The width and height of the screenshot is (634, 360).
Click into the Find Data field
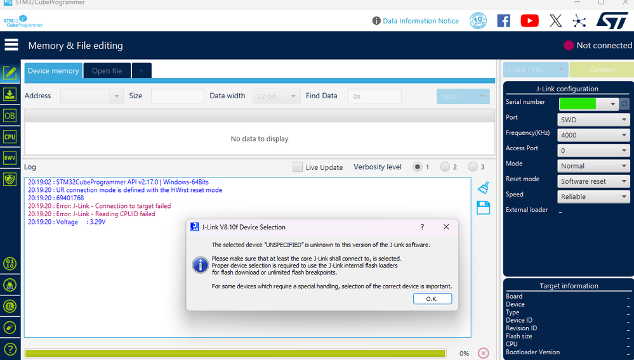pyautogui.click(x=375, y=96)
